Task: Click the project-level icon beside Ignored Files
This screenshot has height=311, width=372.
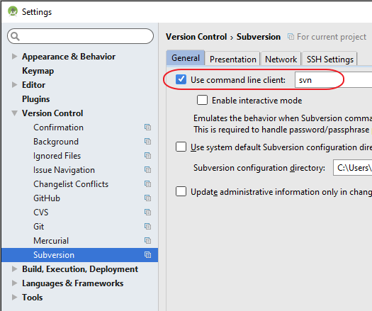Action: [147, 156]
